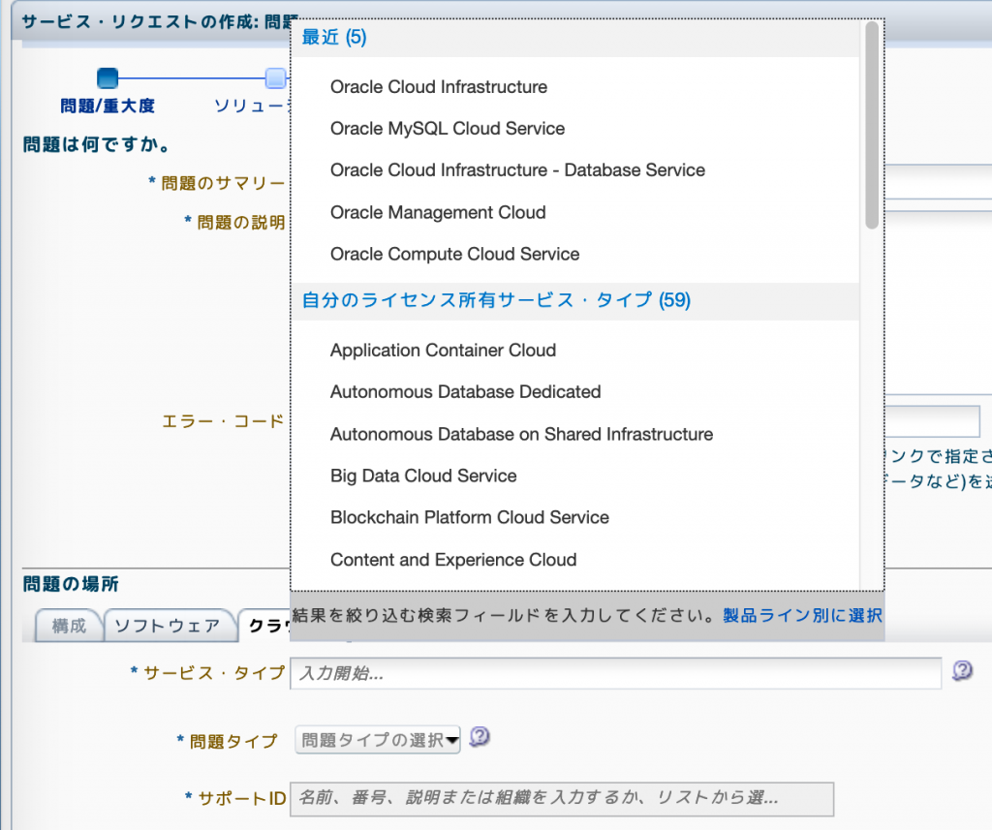Switch to the ソフトウェア tab

pyautogui.click(x=168, y=626)
